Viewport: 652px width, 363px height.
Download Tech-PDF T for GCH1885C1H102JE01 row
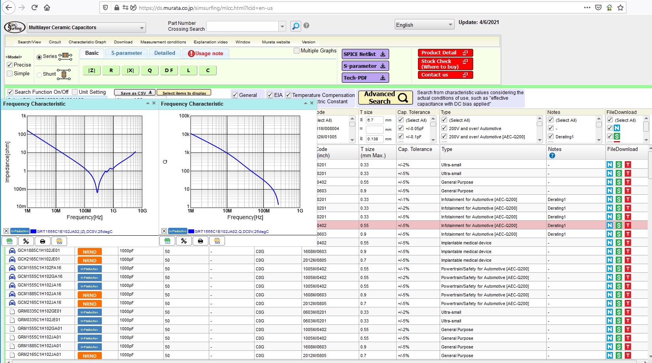[x=628, y=251]
